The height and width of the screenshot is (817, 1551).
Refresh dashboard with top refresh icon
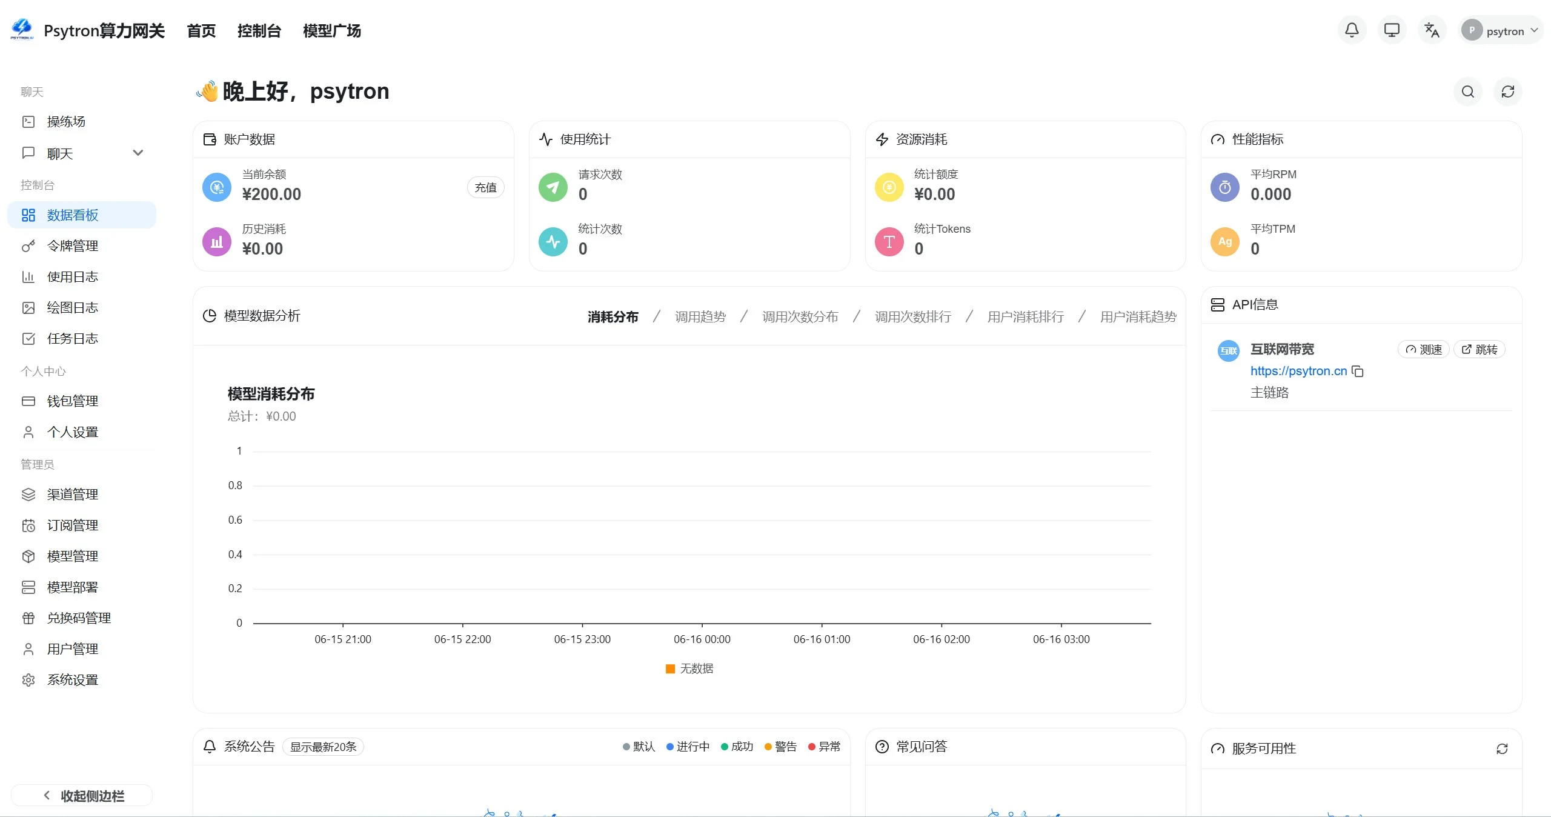coord(1507,92)
